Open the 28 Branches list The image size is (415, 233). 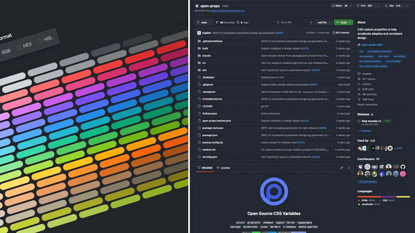point(225,22)
